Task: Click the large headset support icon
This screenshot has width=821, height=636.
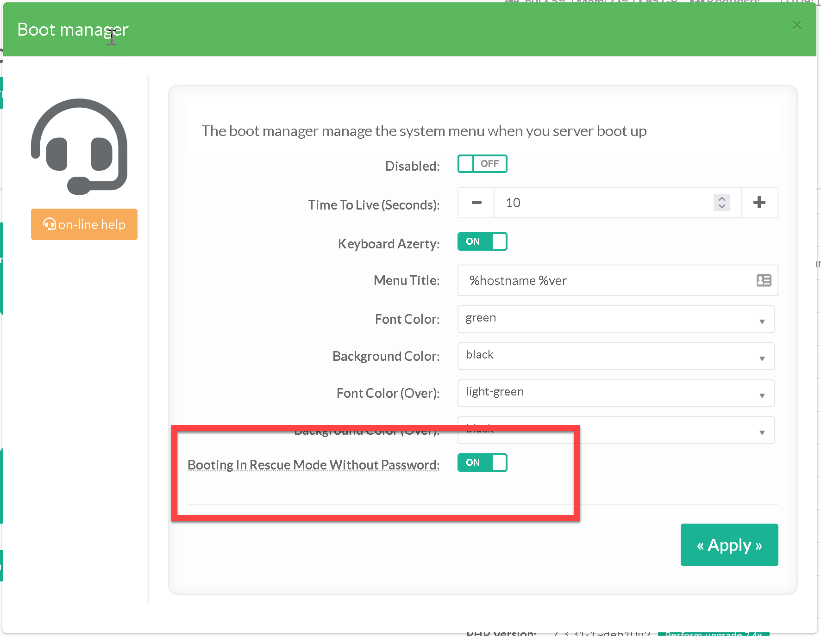Action: [79, 146]
